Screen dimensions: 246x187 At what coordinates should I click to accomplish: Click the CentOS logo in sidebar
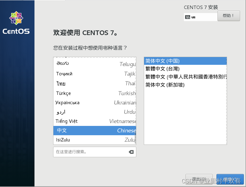16,23
